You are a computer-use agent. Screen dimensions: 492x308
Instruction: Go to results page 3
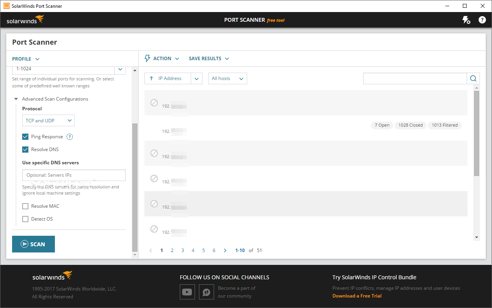pos(183,251)
